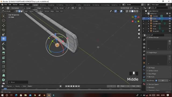Open the Tool properties tab icon

(x=144, y=40)
